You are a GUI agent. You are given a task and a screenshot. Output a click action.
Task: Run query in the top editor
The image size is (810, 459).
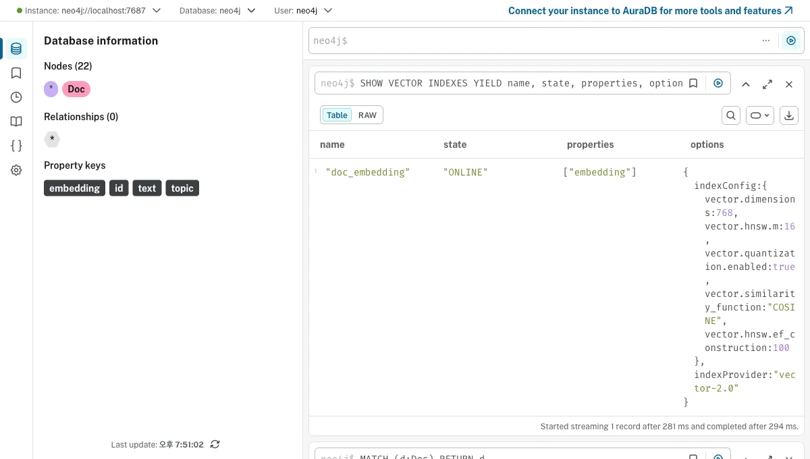(x=791, y=40)
